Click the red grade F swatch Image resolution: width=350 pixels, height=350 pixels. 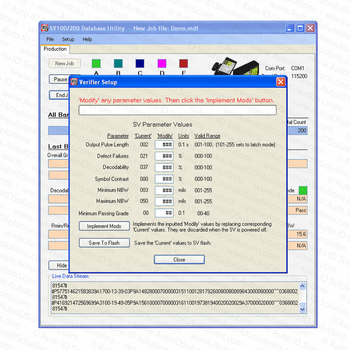click(x=183, y=63)
